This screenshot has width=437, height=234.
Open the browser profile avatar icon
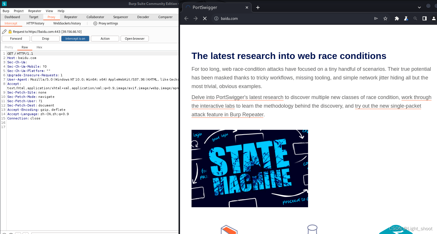click(434, 18)
